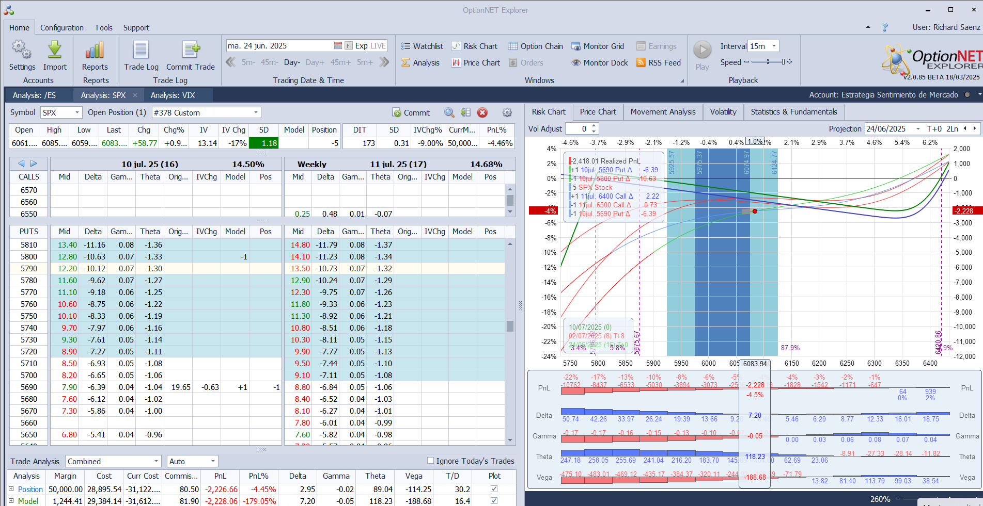
Task: Open the Tools ribbon tab
Action: [x=103, y=27]
